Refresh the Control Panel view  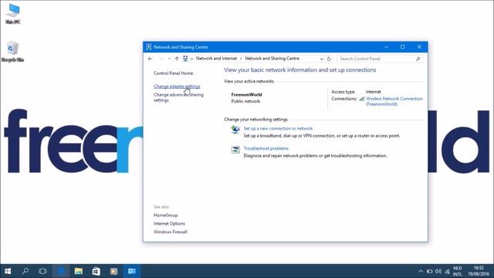(x=329, y=59)
